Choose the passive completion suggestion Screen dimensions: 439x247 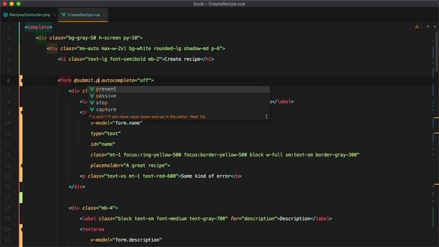tap(179, 96)
